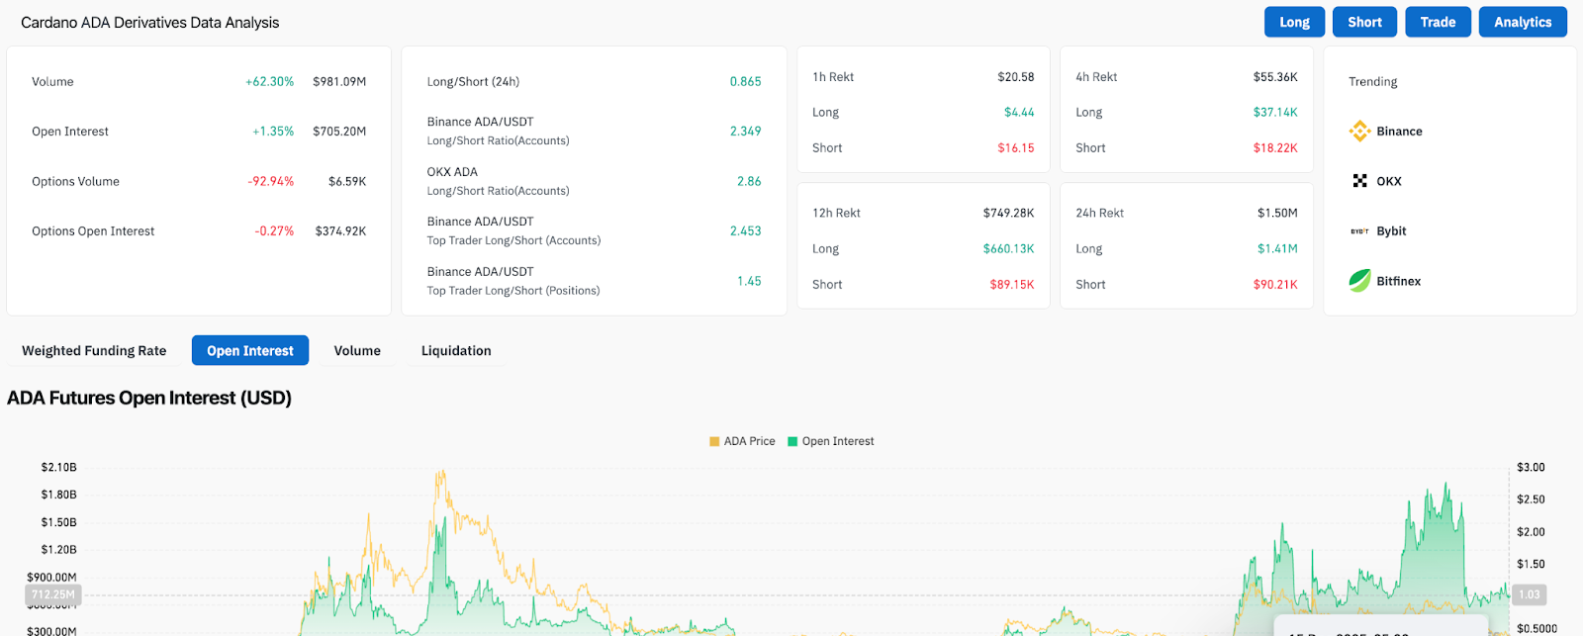Toggle ADA Price series label in legend

point(749,442)
